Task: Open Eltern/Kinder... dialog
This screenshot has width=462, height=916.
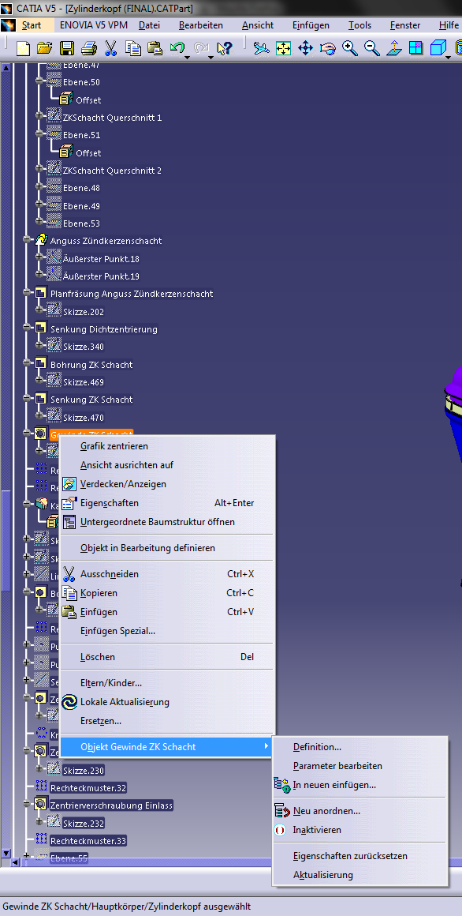Action: click(x=167, y=682)
